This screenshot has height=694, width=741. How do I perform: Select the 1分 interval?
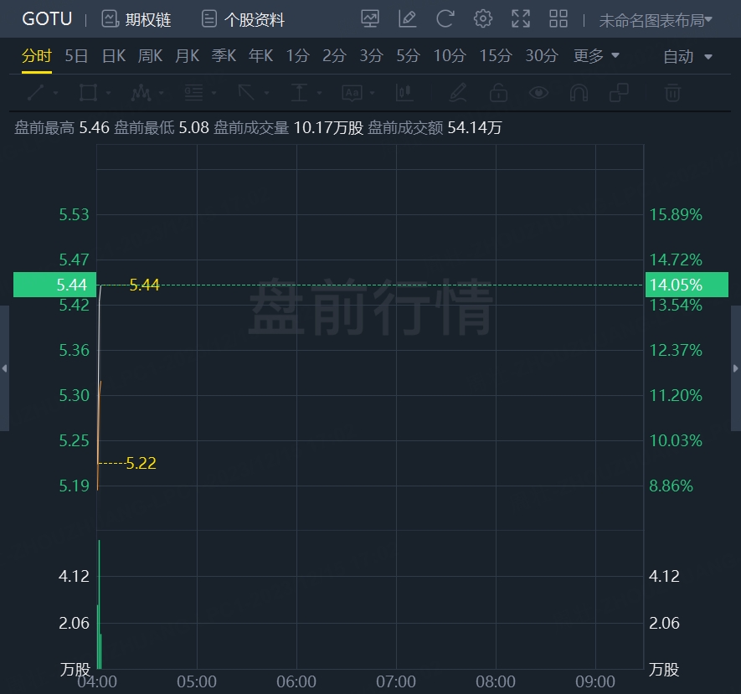click(298, 56)
